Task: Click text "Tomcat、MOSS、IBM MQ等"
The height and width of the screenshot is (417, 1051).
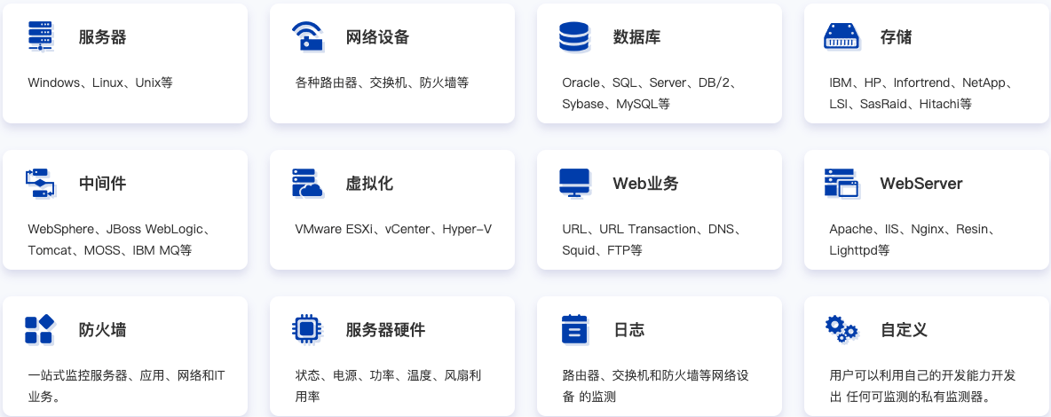Action: [110, 251]
